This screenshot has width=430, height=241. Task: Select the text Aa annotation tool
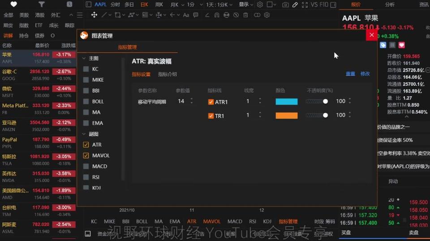tap(186, 15)
